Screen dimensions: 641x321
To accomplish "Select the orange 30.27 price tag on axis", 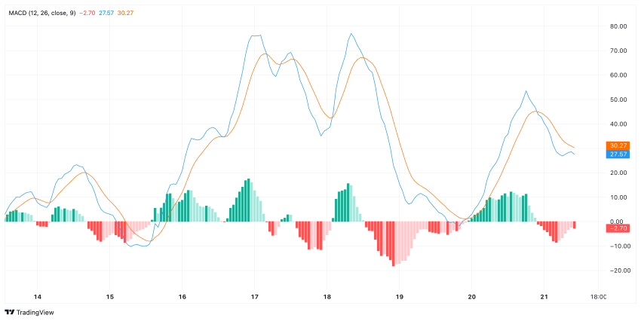I will pos(618,145).
